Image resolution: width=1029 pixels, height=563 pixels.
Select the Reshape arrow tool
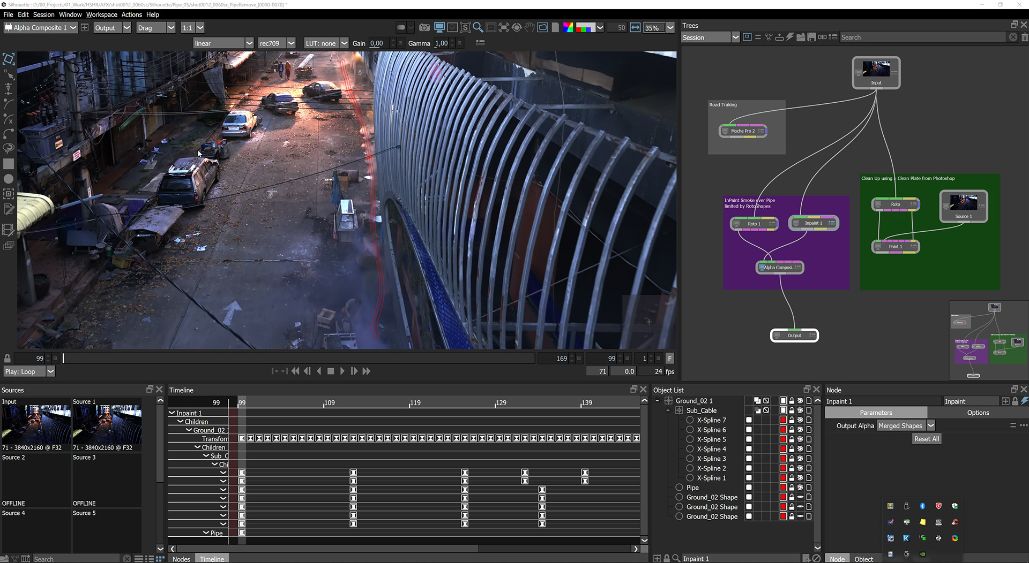coord(9,74)
